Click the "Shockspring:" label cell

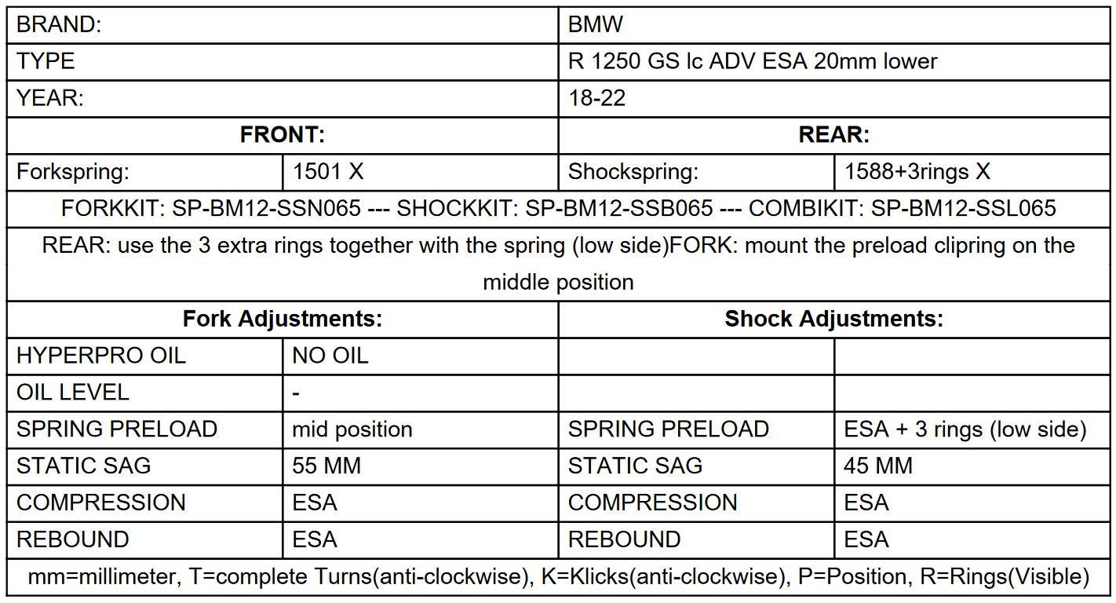pyautogui.click(x=633, y=171)
